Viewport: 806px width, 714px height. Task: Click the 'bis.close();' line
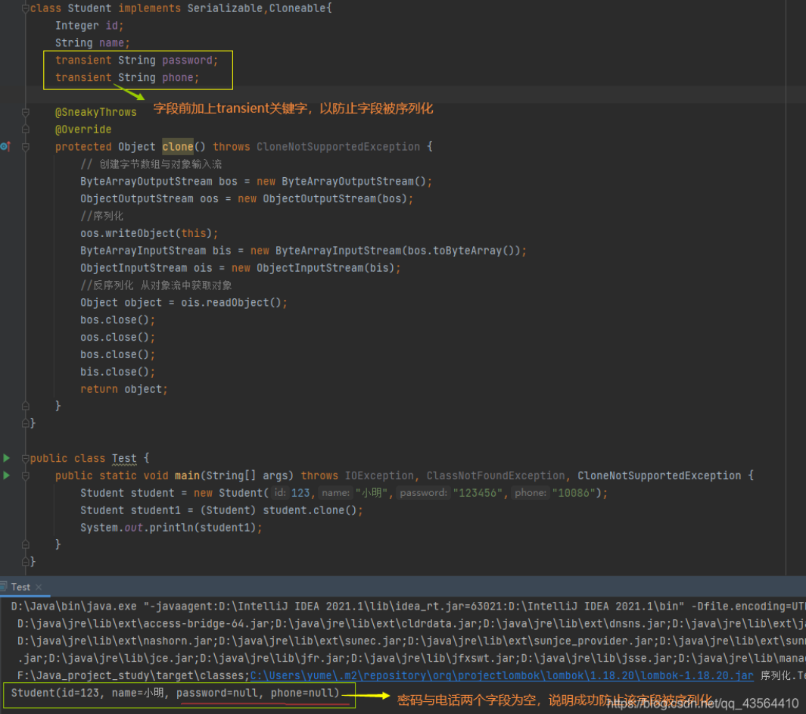(118, 372)
